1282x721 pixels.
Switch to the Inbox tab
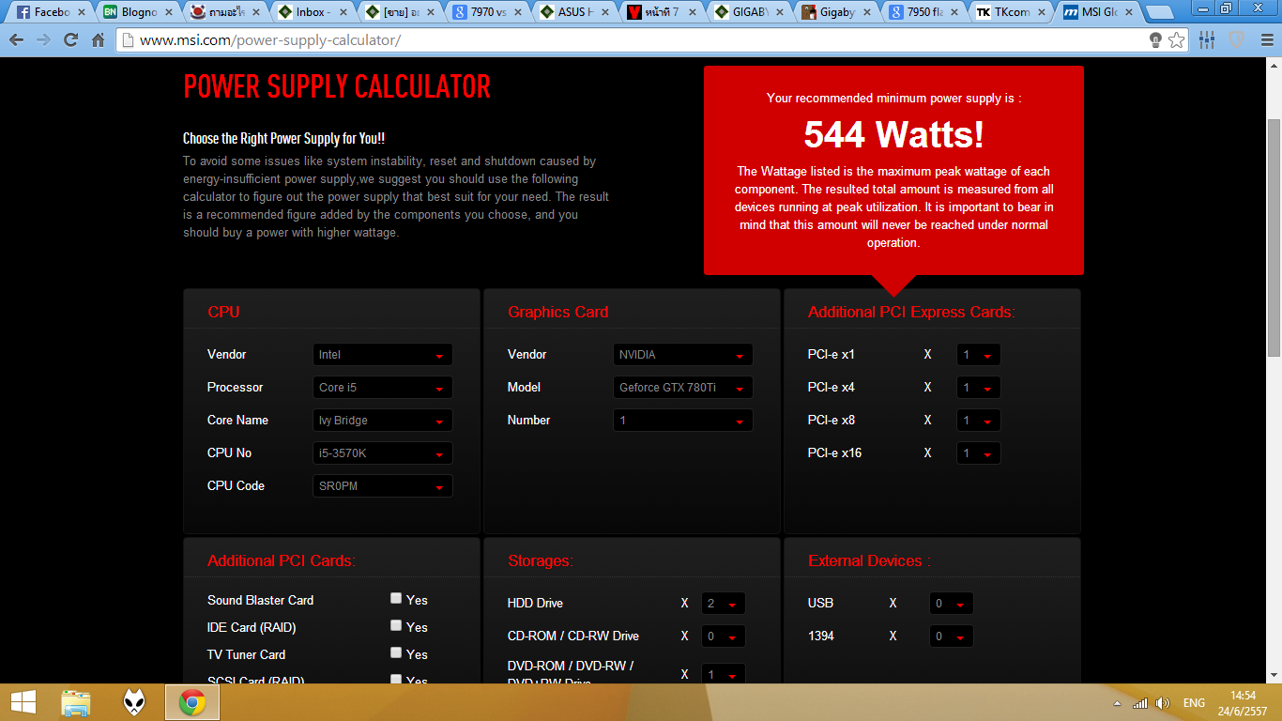[x=313, y=12]
